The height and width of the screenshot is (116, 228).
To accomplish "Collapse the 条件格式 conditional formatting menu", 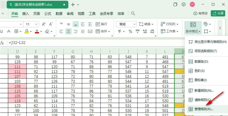I will [x=193, y=28].
